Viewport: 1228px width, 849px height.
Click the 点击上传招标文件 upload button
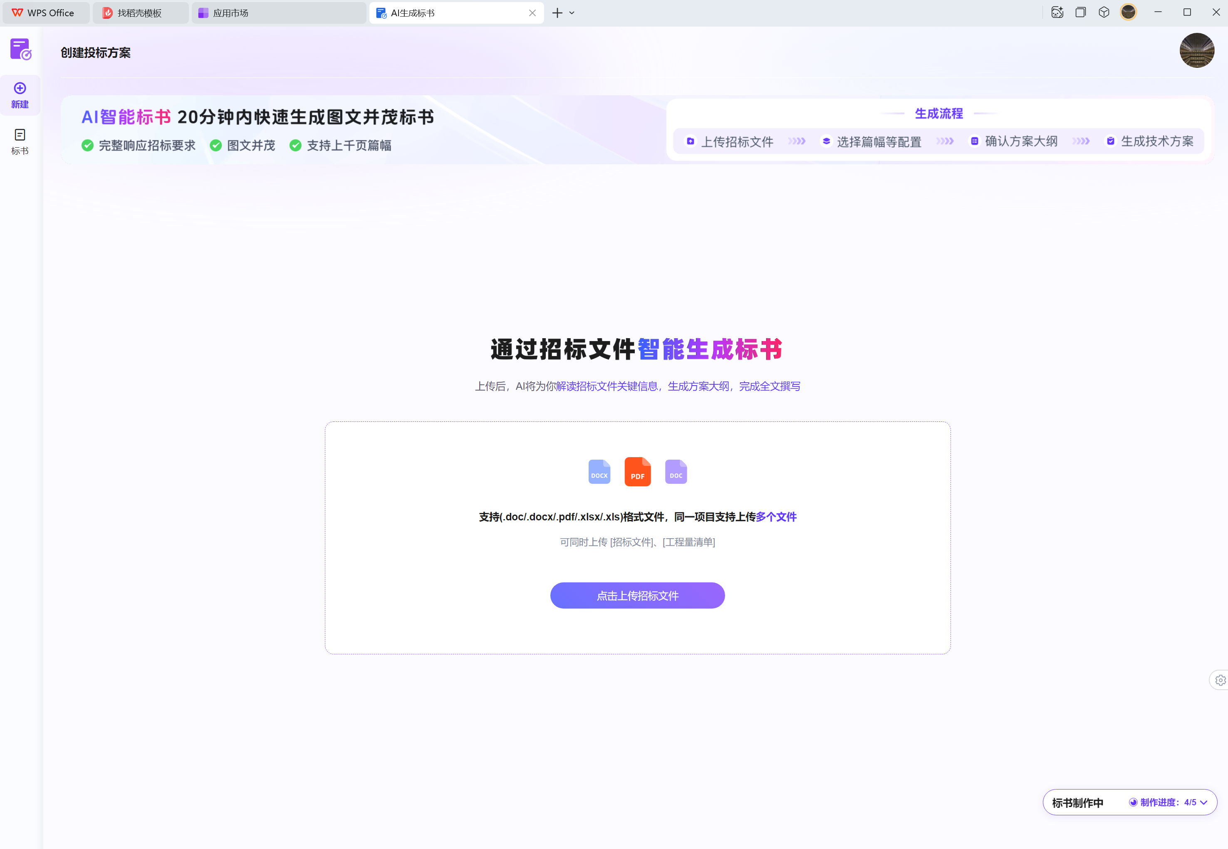pyautogui.click(x=637, y=595)
